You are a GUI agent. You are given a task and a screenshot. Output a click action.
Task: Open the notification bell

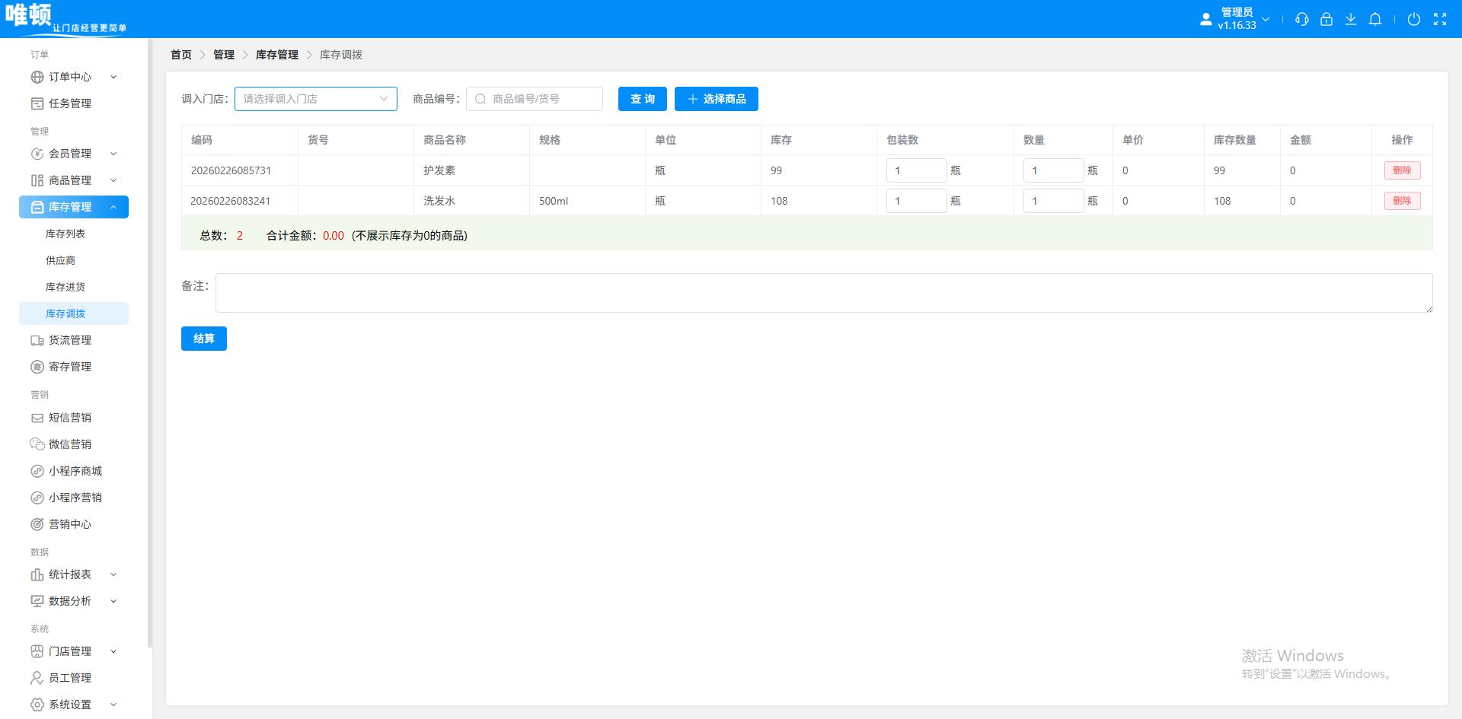coord(1375,19)
